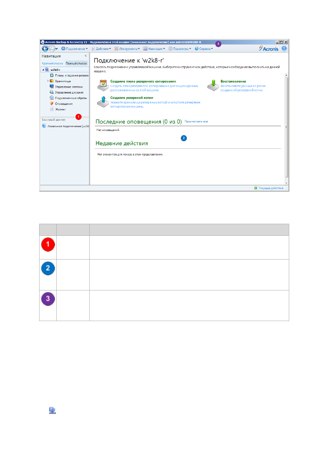This screenshot has height=464, width=328.
Task: Collapse the Навигация pane with chevron
Action: click(x=86, y=56)
